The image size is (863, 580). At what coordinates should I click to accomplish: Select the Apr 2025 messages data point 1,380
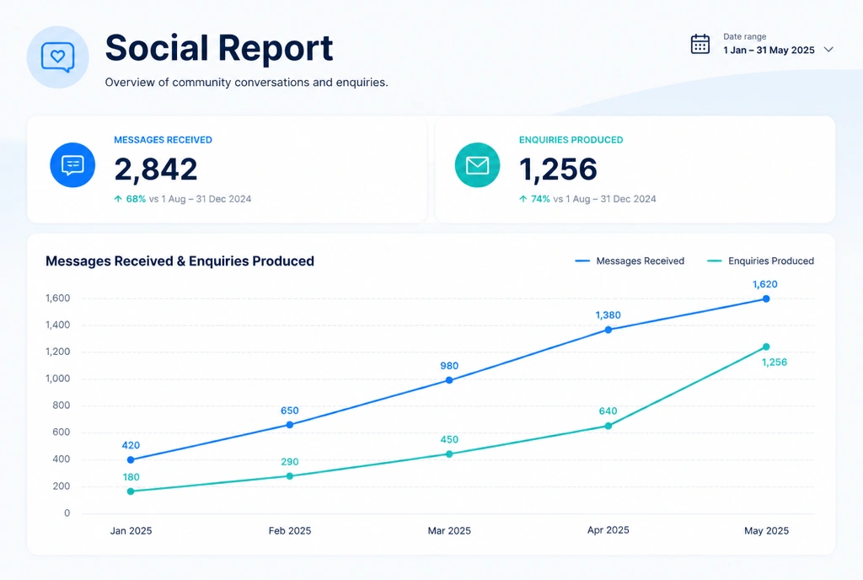(x=608, y=330)
